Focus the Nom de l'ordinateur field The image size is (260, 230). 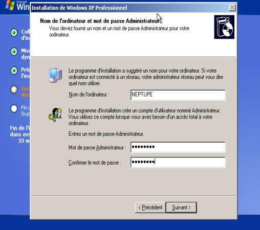click(178, 95)
